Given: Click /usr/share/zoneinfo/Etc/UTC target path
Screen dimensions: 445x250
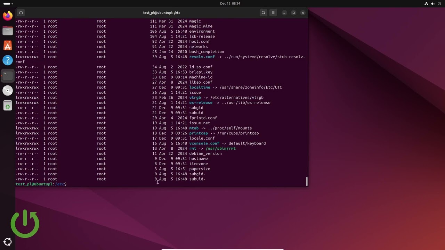Looking at the screenshot, I should (x=251, y=87).
